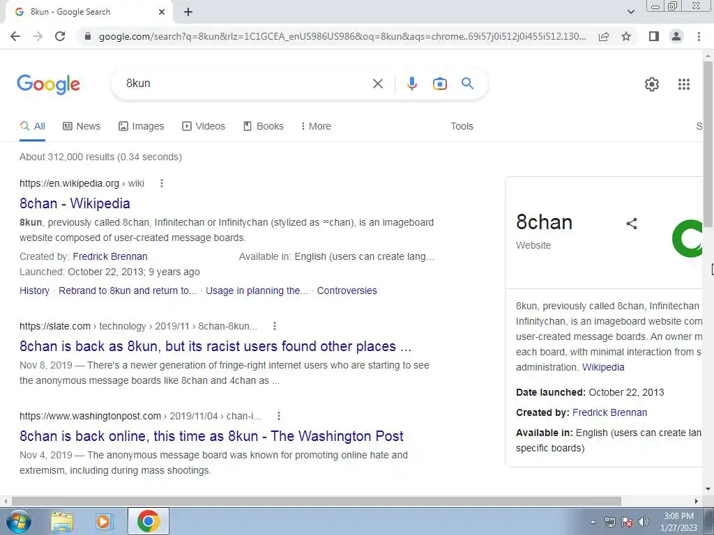714x535 pixels.
Task: Switch to Videos results
Action: (204, 126)
